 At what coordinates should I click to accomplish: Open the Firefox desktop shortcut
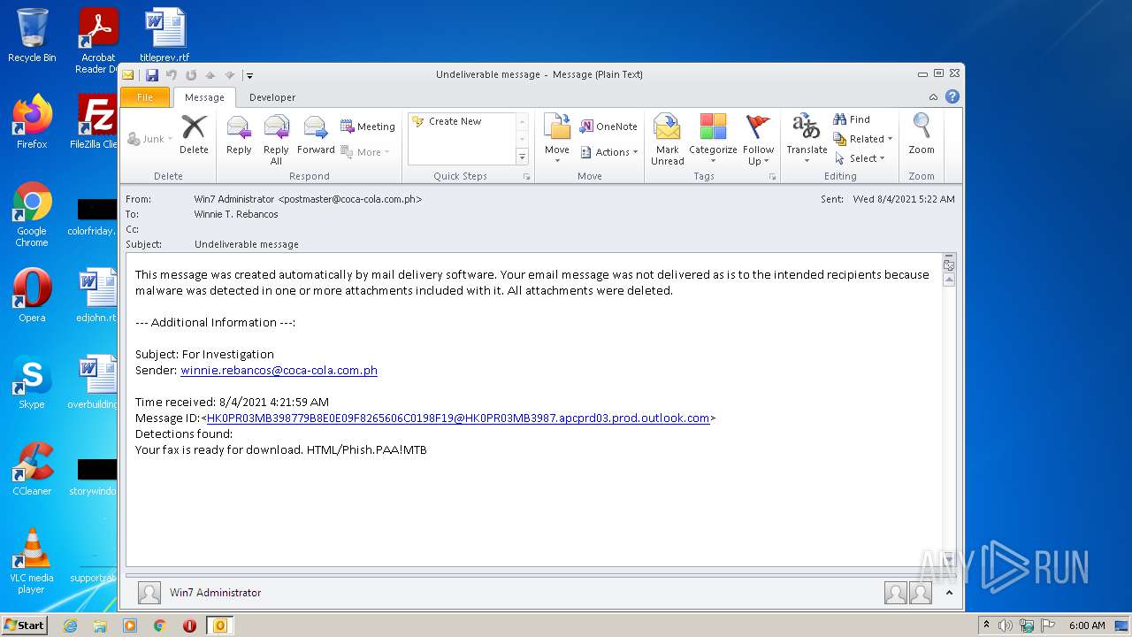32,122
